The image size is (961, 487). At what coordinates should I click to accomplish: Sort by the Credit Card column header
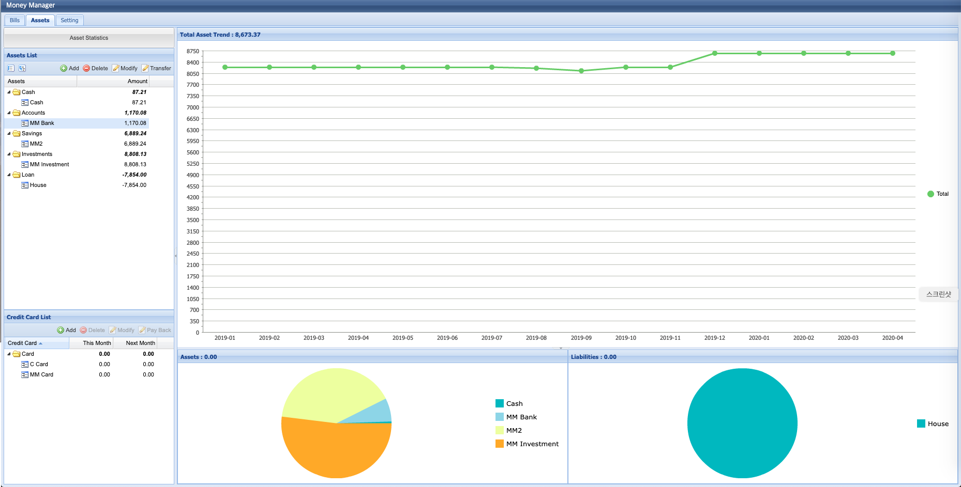pyautogui.click(x=37, y=343)
